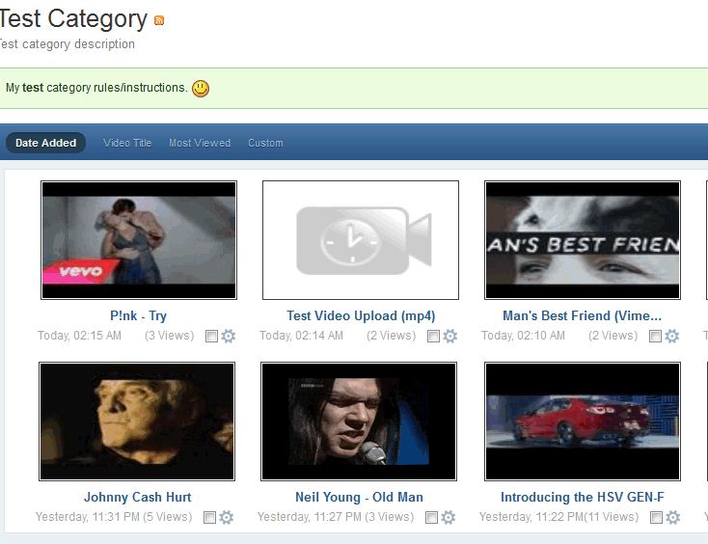Screen dimensions: 708x544
Task: Select the Custom sort tab
Action: tap(265, 143)
